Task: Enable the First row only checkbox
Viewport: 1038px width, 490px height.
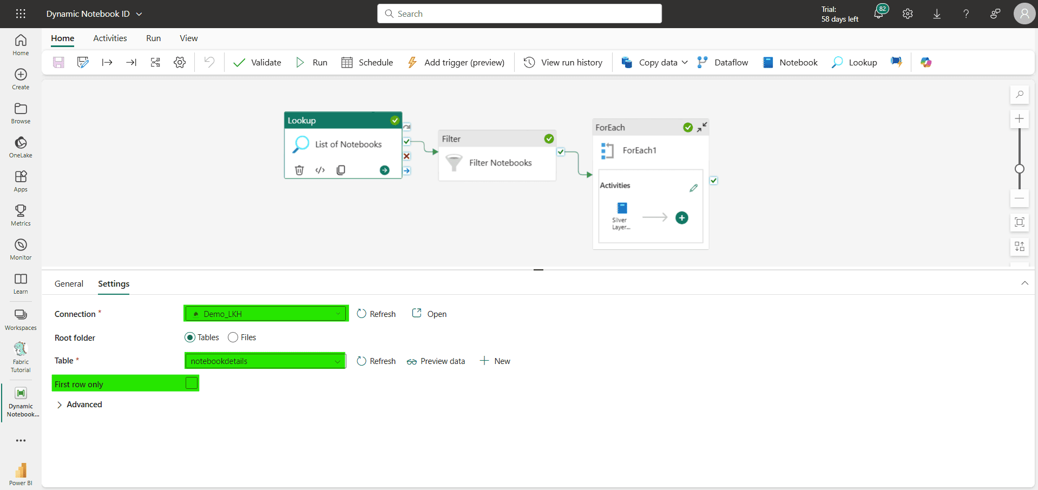Action: 192,383
